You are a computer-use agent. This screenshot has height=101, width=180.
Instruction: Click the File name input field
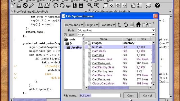click(100, 95)
